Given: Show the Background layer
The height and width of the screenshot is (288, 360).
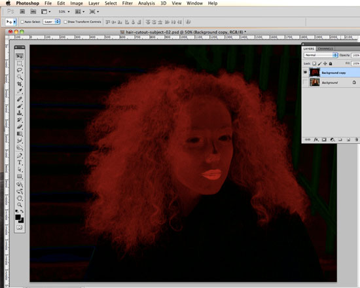Looking at the screenshot, I should pos(305,82).
